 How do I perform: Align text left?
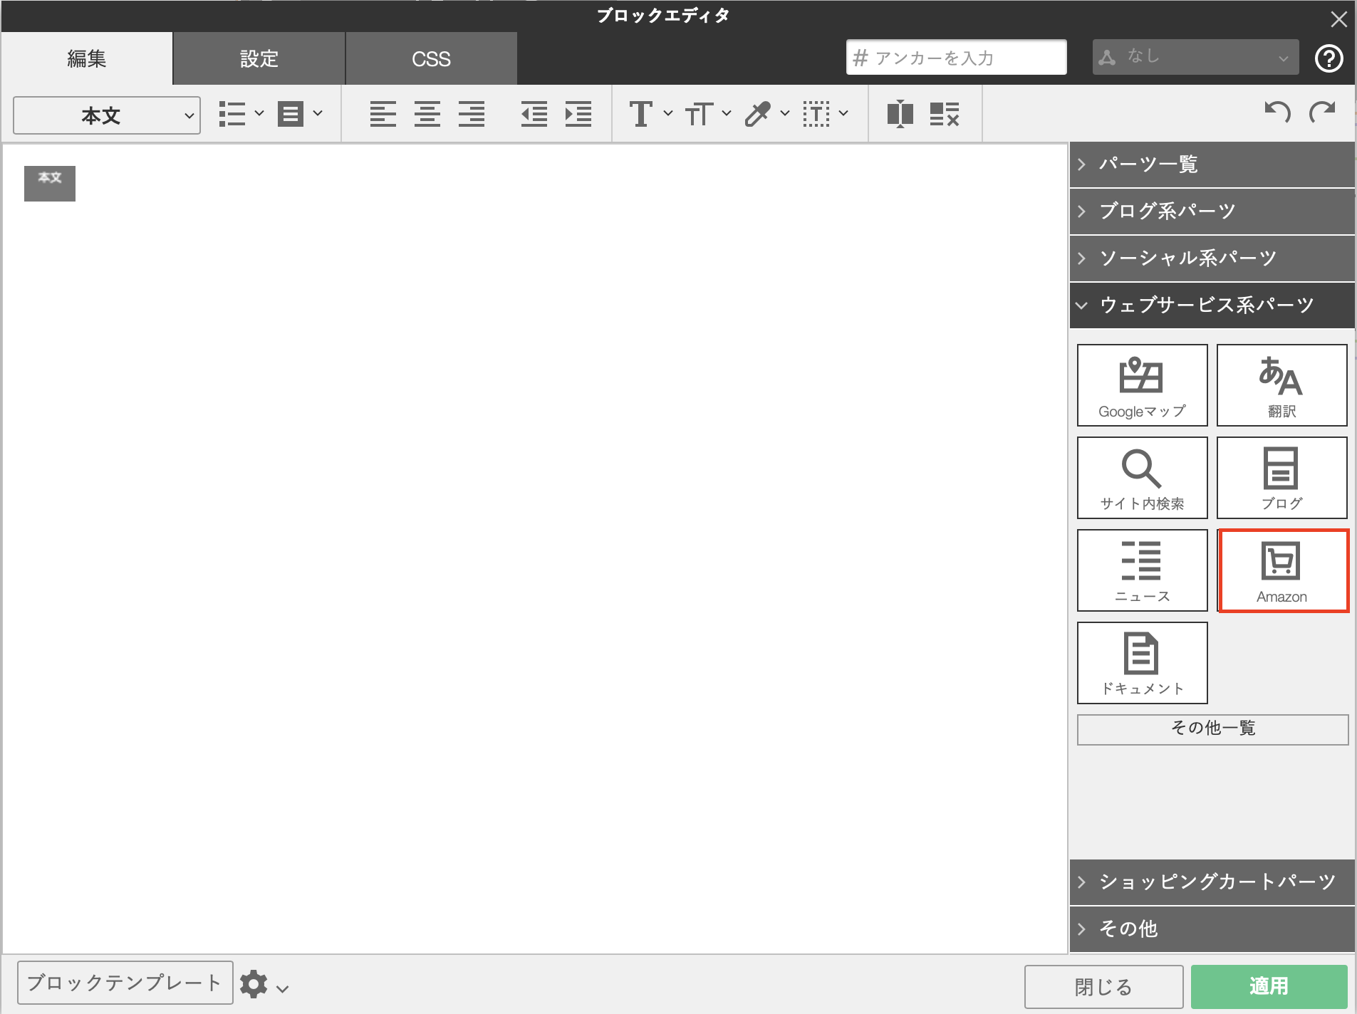click(x=383, y=114)
